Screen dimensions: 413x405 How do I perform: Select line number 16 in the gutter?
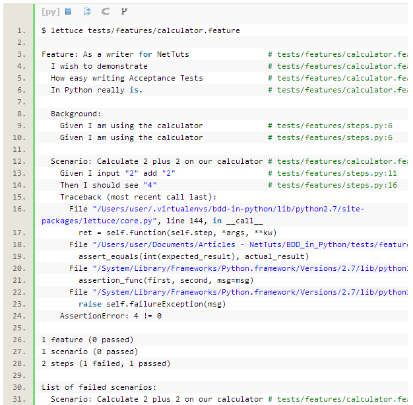21,209
